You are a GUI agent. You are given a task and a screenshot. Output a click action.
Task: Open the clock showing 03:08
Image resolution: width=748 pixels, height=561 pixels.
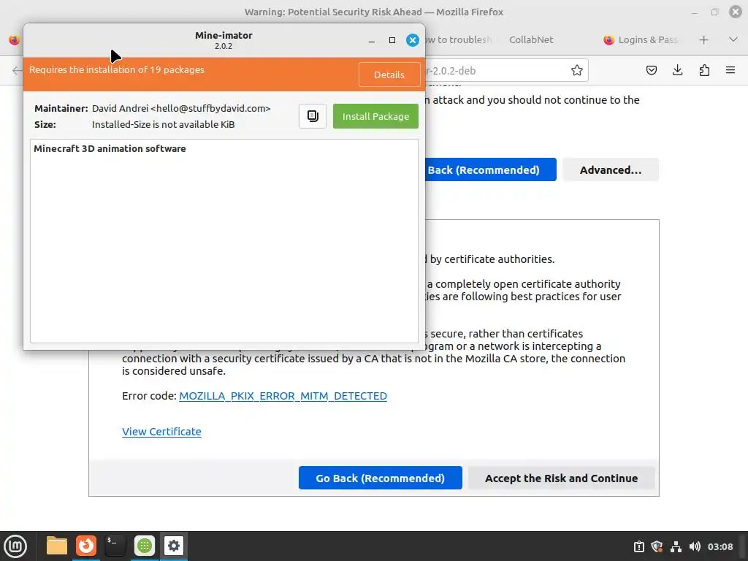tap(720, 546)
